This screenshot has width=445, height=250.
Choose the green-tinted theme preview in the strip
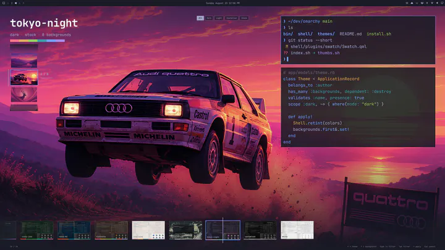[36, 230]
